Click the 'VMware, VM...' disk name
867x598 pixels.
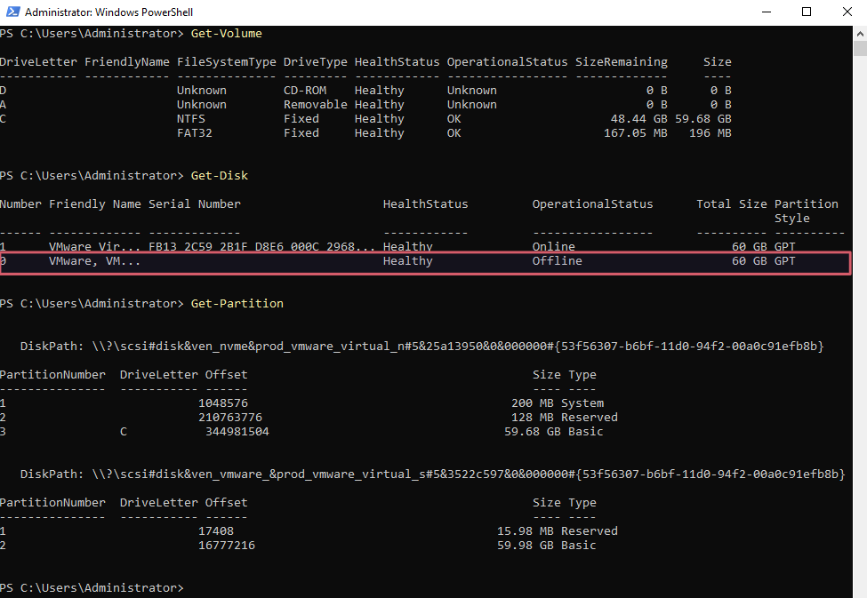tap(94, 261)
